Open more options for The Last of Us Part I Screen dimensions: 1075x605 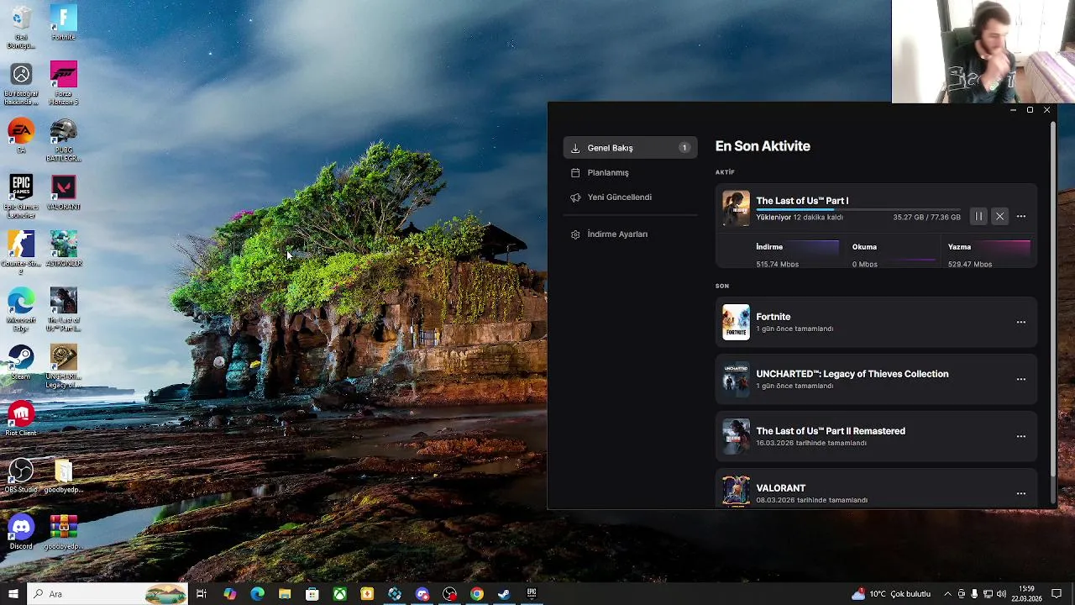pyautogui.click(x=1021, y=217)
